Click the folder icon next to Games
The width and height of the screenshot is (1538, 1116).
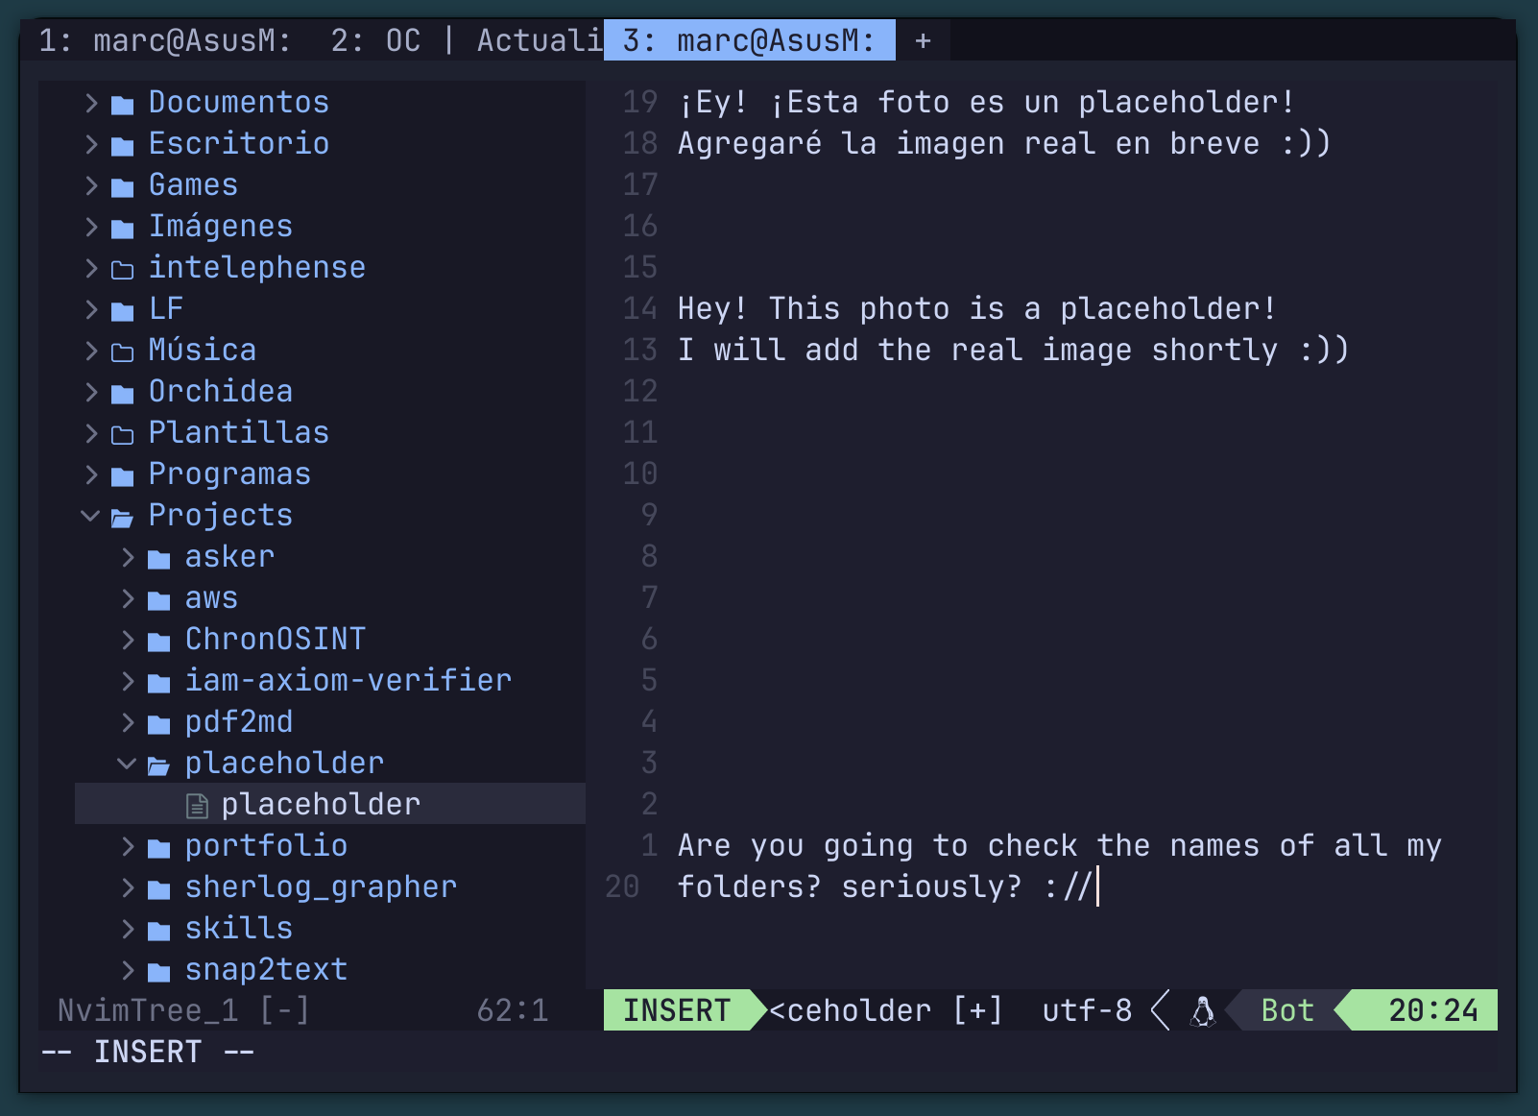click(x=122, y=184)
